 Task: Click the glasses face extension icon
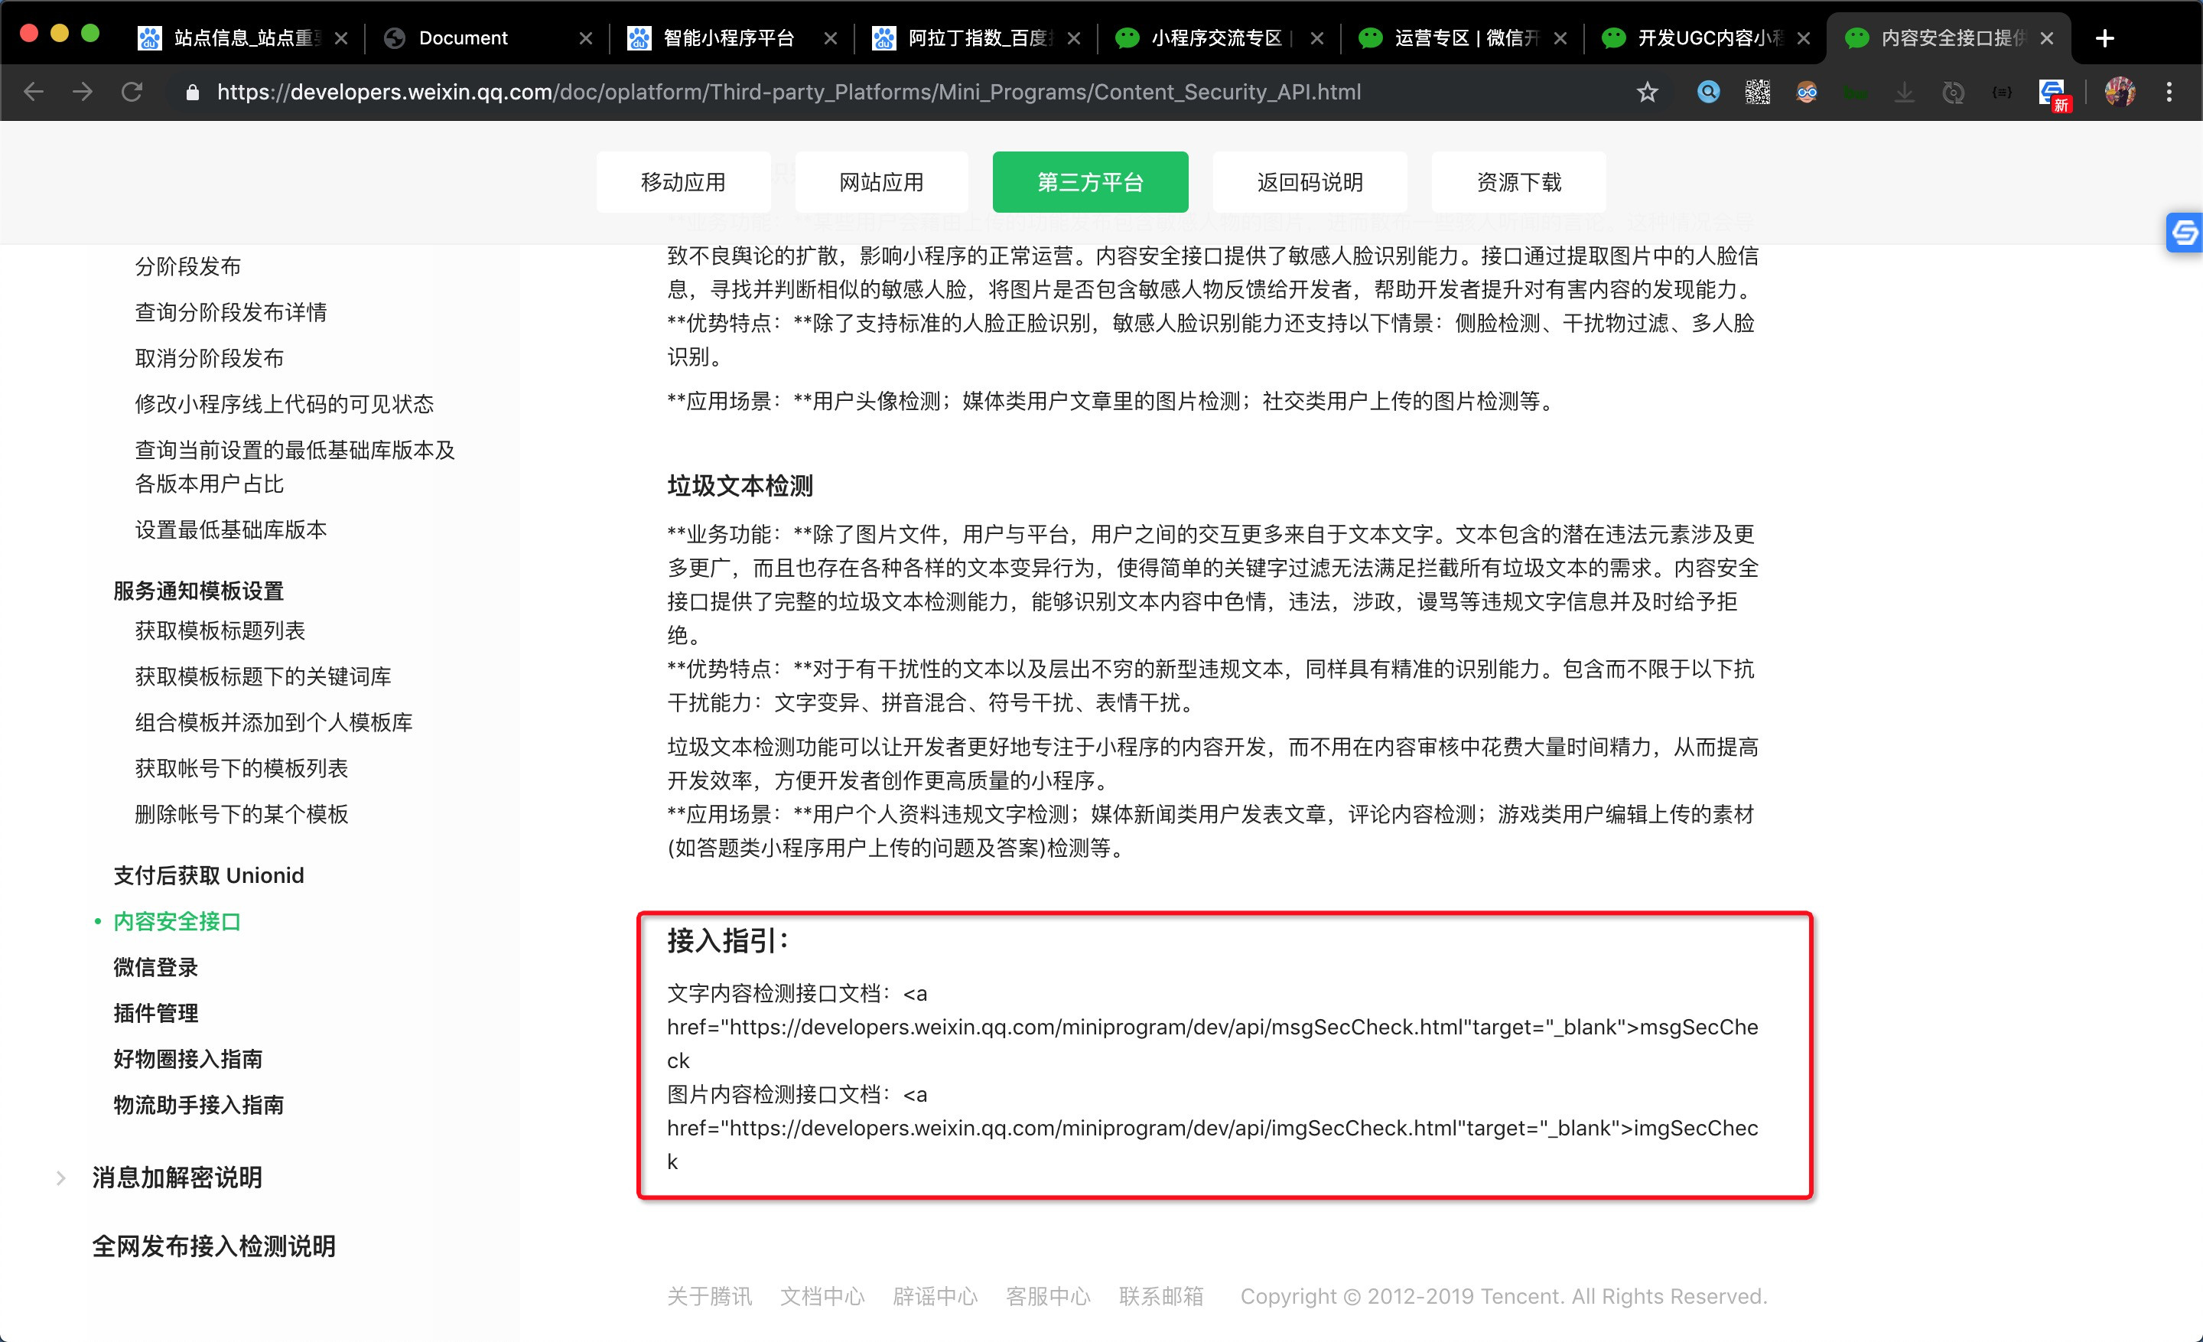[1806, 92]
